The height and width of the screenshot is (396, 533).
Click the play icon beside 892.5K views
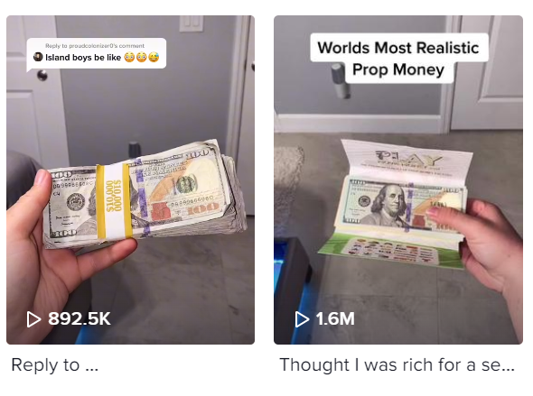(33, 319)
